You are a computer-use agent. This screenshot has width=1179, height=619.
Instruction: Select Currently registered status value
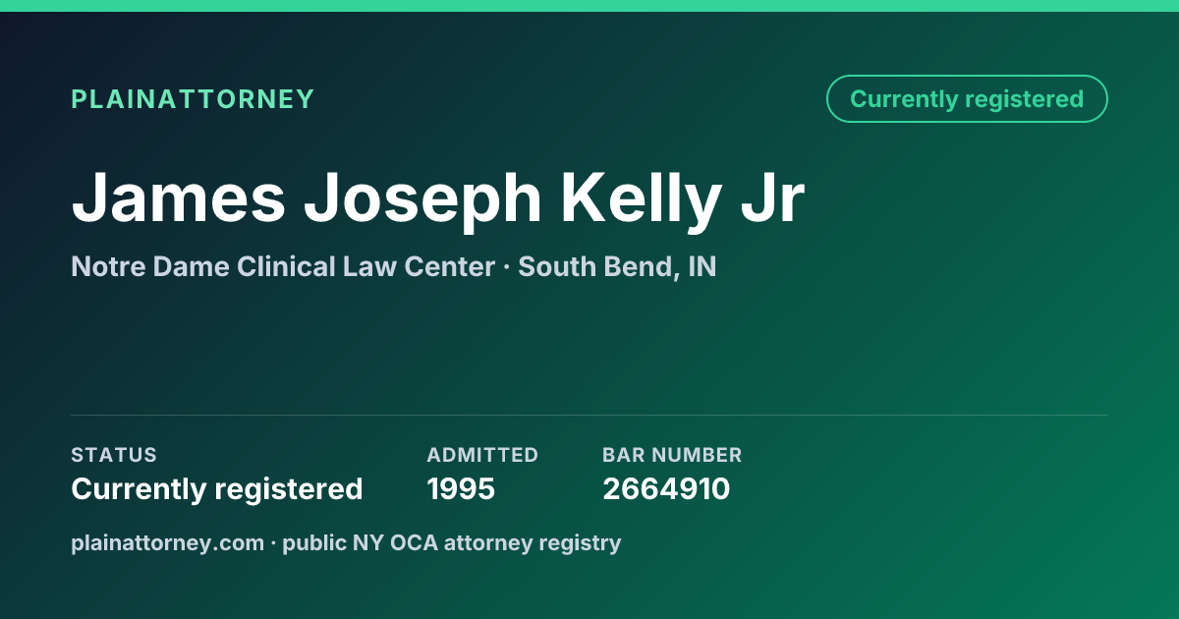point(217,488)
